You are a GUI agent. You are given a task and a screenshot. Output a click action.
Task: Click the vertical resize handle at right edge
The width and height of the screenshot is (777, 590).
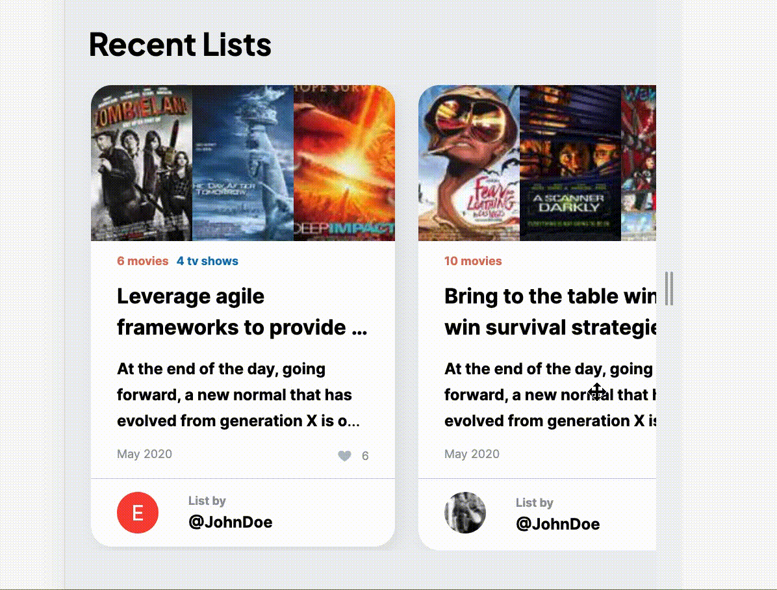click(x=669, y=289)
